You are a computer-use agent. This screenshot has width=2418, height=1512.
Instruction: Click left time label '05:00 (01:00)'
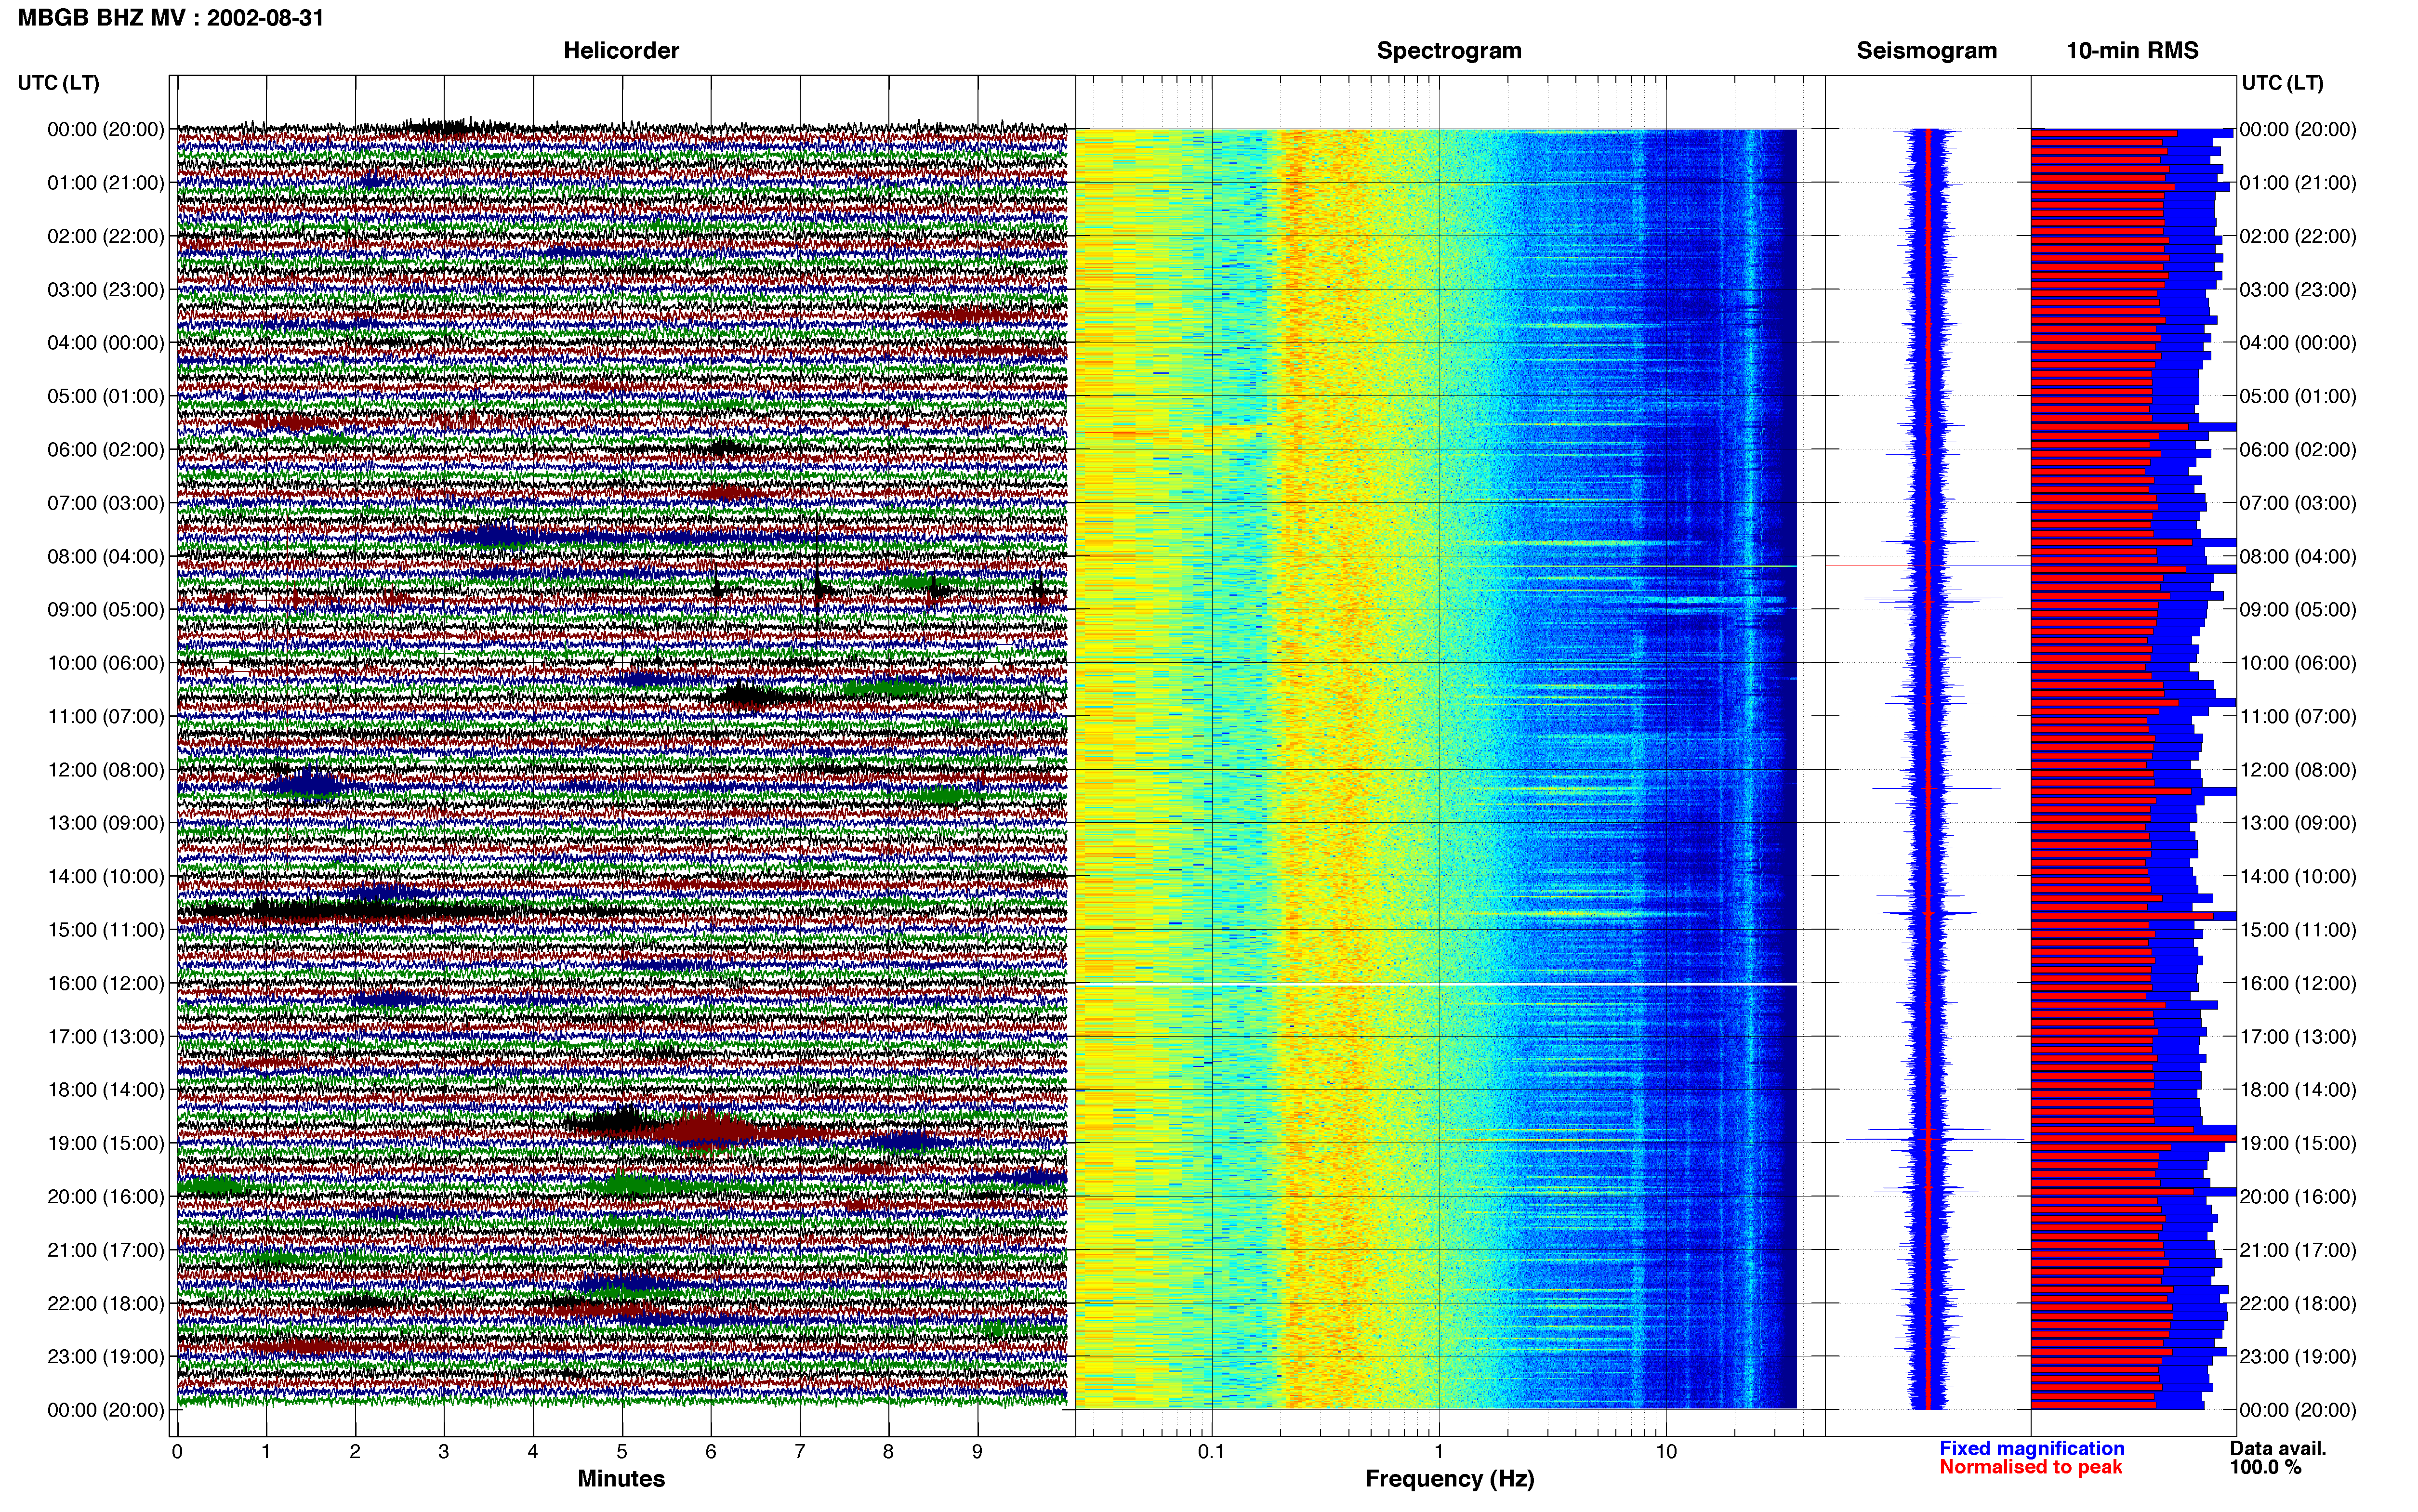(x=106, y=396)
